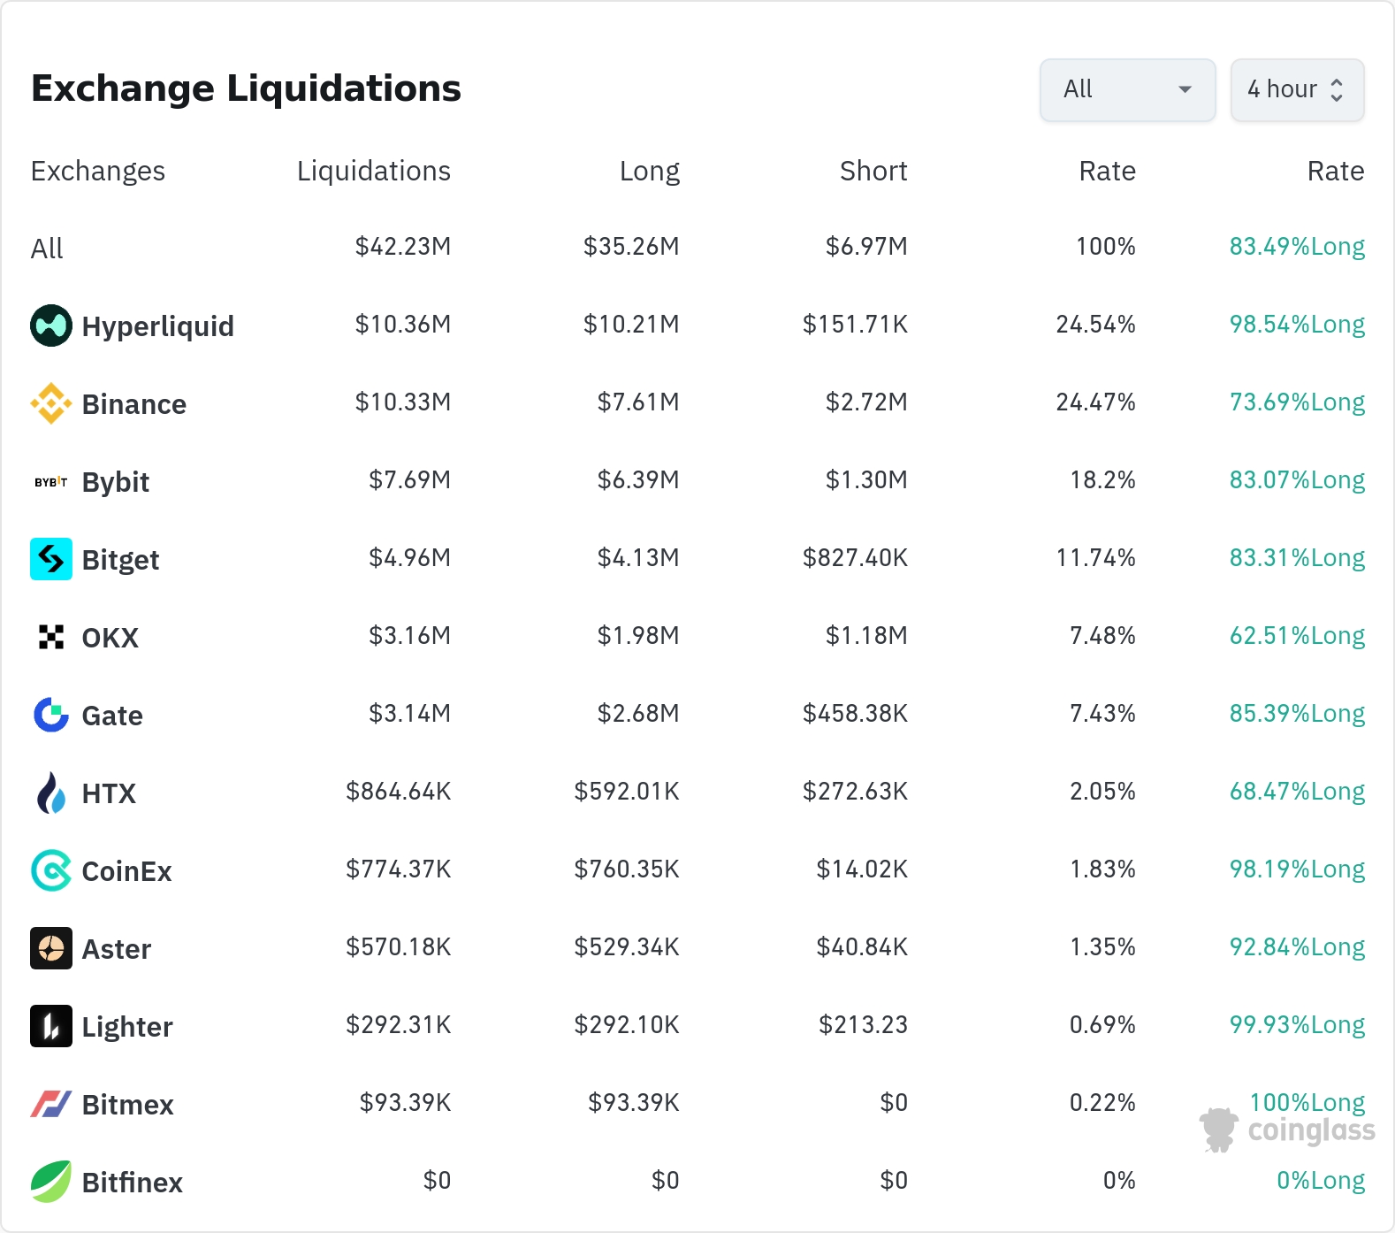Click the Bitmex logo icon
The width and height of the screenshot is (1395, 1233).
(x=51, y=1104)
